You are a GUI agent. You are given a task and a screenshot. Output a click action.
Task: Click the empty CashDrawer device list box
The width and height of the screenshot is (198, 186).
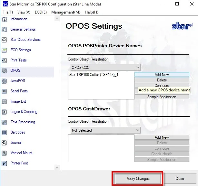click(101, 148)
